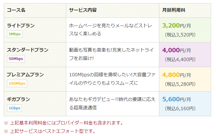
Task: Select the スタンダードプラン course name
Action: click(x=28, y=50)
